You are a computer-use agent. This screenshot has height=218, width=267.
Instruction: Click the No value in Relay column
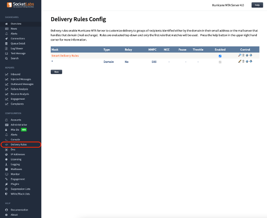pos(127,62)
